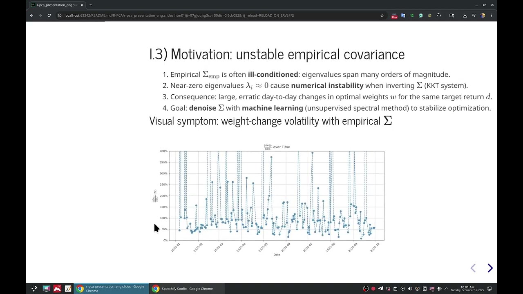523x294 pixels.
Task: Switch the US keyboard layout flag
Action: [432, 289]
